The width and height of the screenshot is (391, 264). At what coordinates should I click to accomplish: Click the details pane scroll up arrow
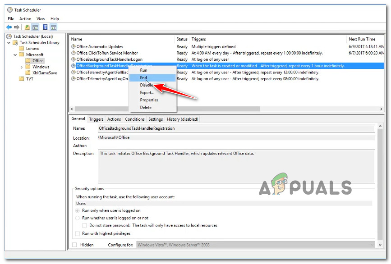click(380, 126)
